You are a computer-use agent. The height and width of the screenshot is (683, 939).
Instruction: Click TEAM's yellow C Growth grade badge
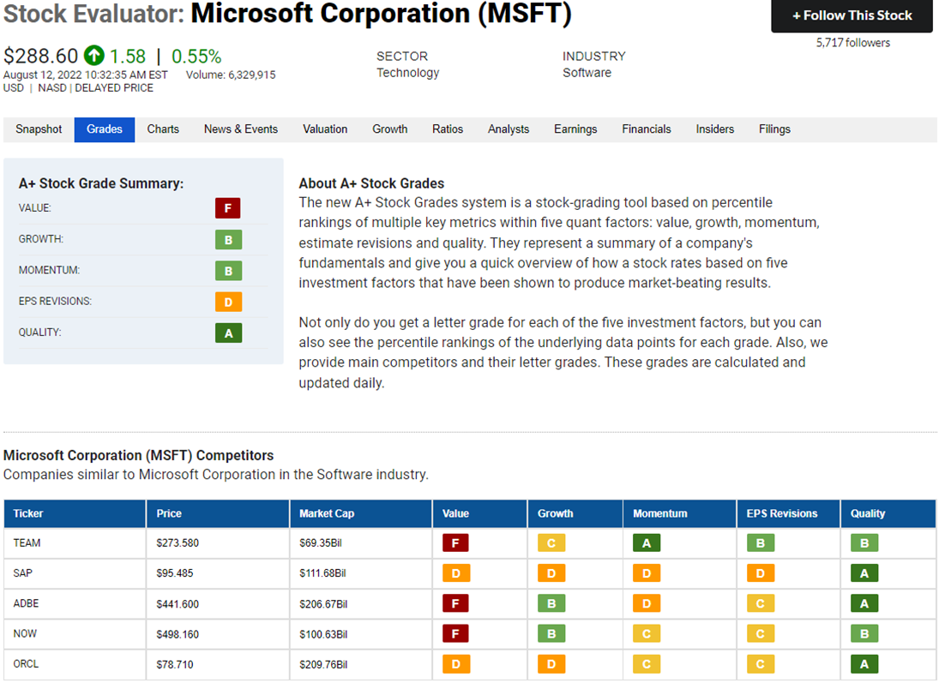551,543
